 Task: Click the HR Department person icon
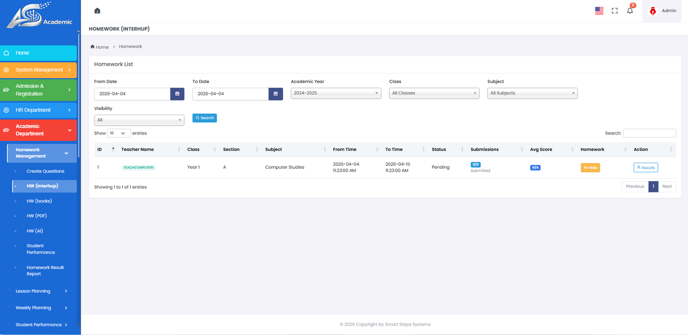(6, 110)
